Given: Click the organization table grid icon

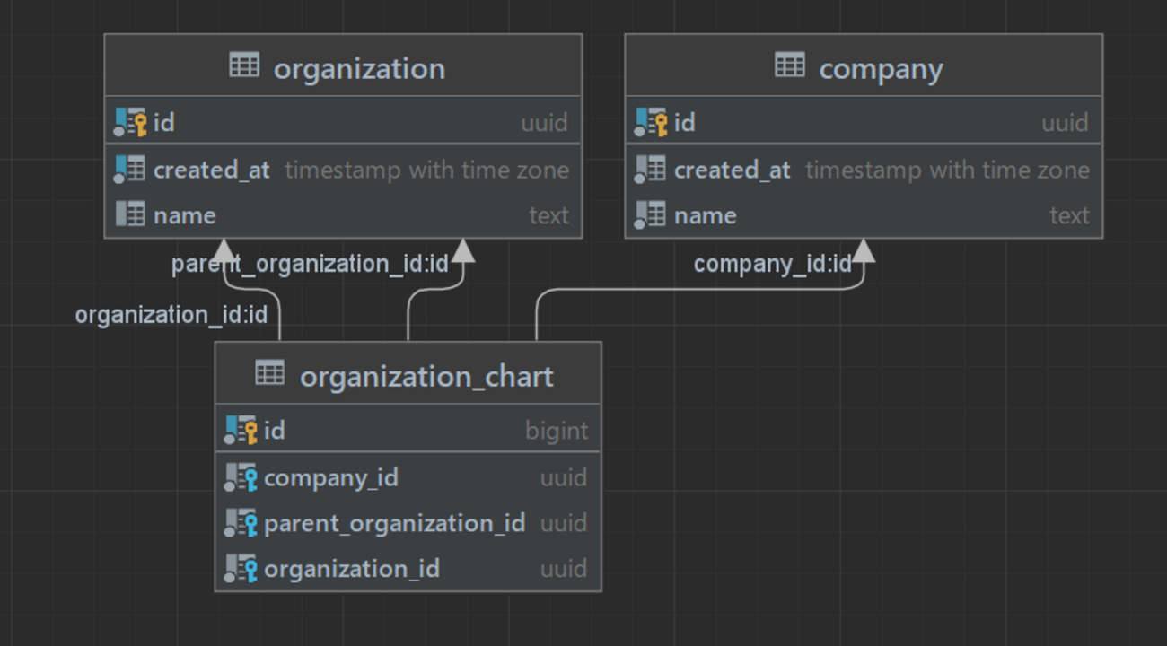Looking at the screenshot, I should tap(244, 65).
